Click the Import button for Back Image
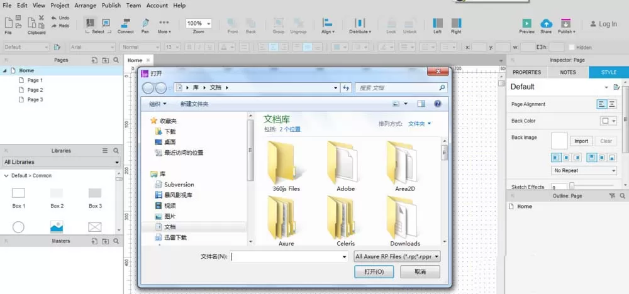This screenshot has width=629, height=294. click(581, 141)
